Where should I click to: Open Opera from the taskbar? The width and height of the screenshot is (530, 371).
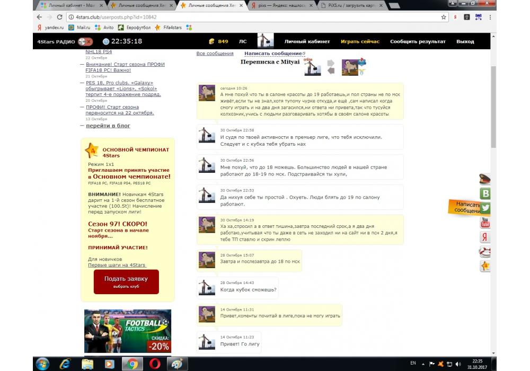(155, 364)
